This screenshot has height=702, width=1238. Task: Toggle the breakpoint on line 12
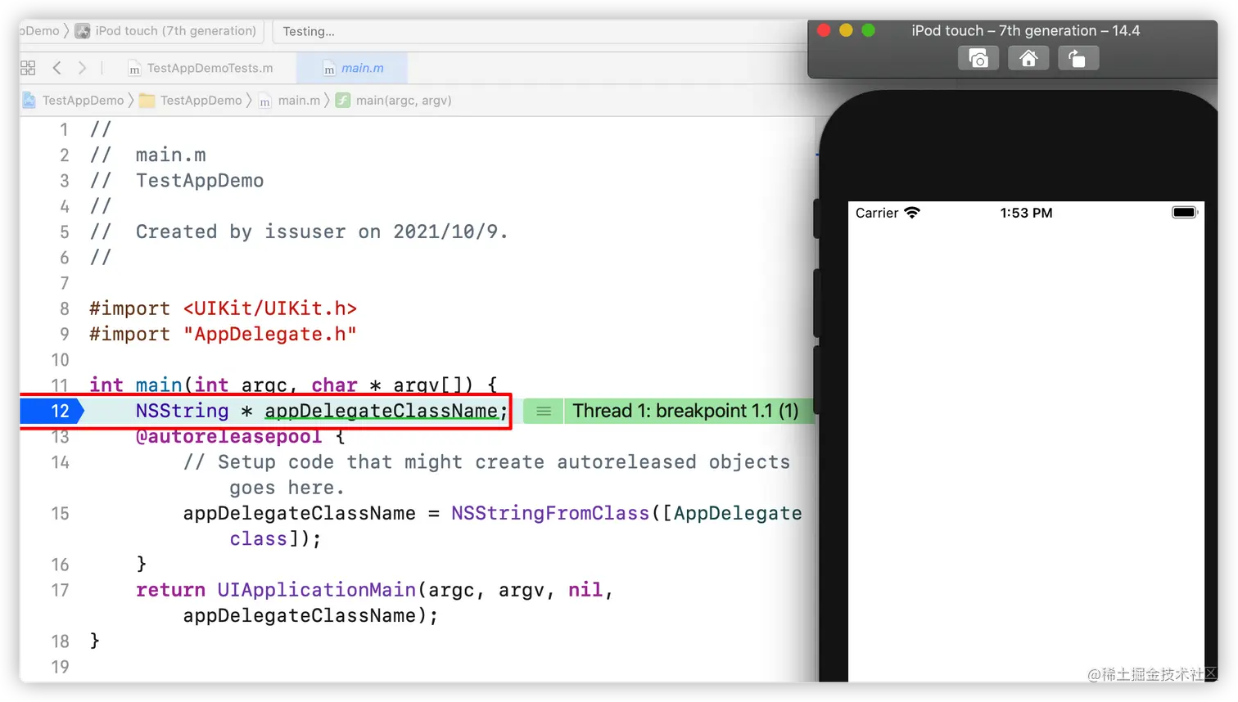coord(51,411)
